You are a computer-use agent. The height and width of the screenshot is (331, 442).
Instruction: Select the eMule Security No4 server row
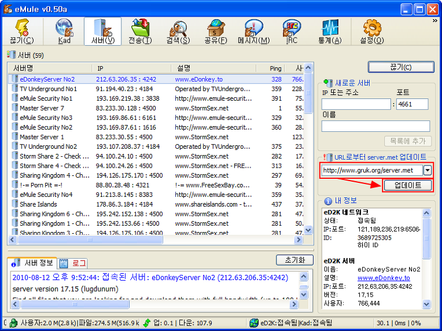[156, 194]
